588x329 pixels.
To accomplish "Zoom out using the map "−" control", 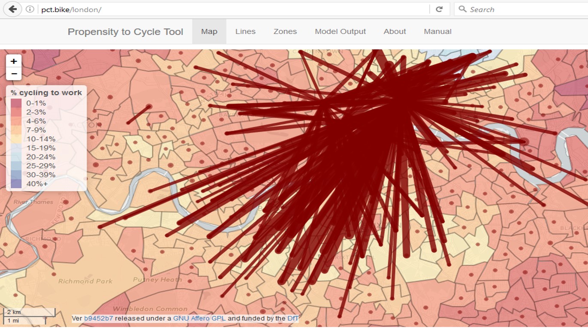I will point(14,73).
